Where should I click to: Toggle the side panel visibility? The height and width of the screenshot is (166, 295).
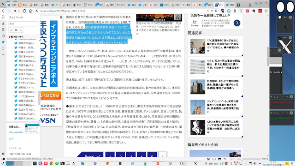pyautogui.click(x=3, y=159)
